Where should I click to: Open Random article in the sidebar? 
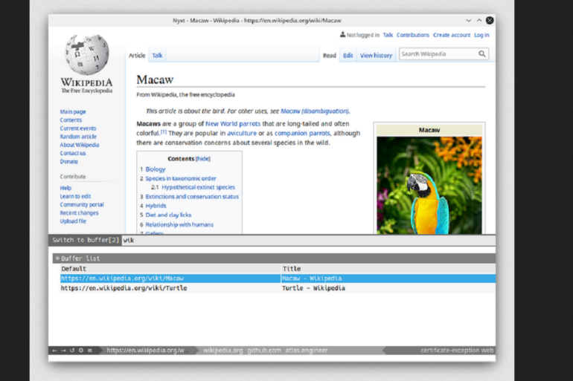coord(78,137)
